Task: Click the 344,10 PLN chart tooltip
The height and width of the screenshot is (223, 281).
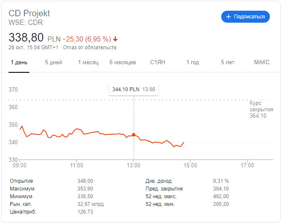Action: tap(134, 89)
